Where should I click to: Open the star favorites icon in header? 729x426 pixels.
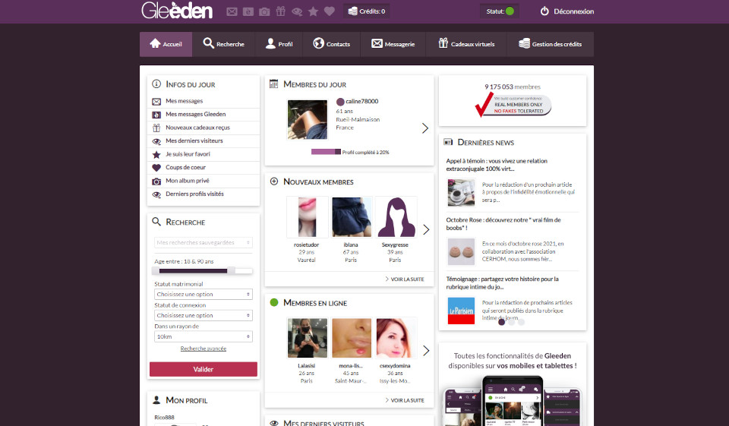(314, 11)
